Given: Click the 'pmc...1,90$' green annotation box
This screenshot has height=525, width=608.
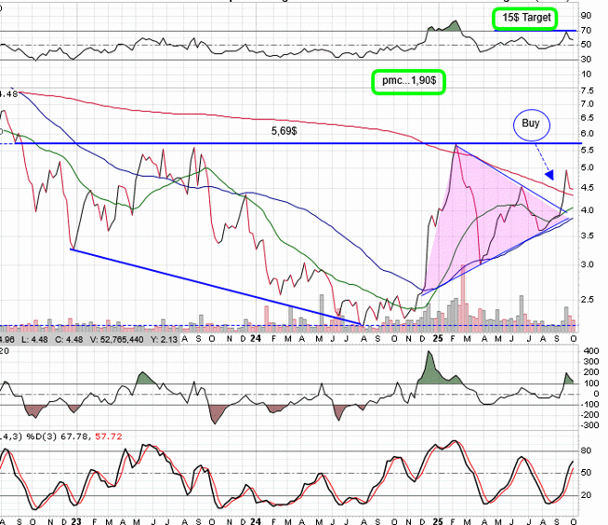Looking at the screenshot, I should tap(408, 82).
